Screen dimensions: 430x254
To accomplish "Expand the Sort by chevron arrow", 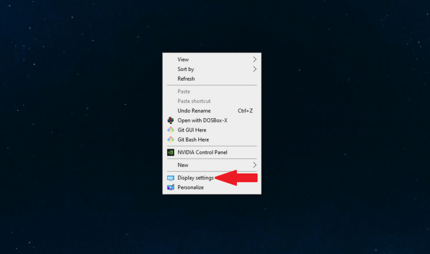I will pos(255,69).
